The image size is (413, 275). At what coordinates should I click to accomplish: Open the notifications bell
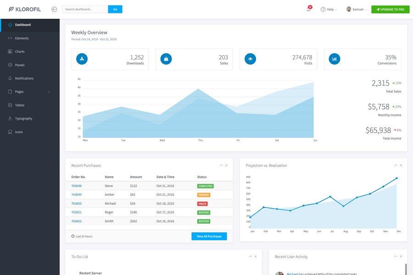click(x=307, y=8)
